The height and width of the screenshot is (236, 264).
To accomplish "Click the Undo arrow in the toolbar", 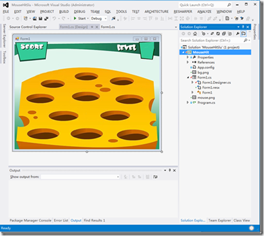I will [54, 18].
